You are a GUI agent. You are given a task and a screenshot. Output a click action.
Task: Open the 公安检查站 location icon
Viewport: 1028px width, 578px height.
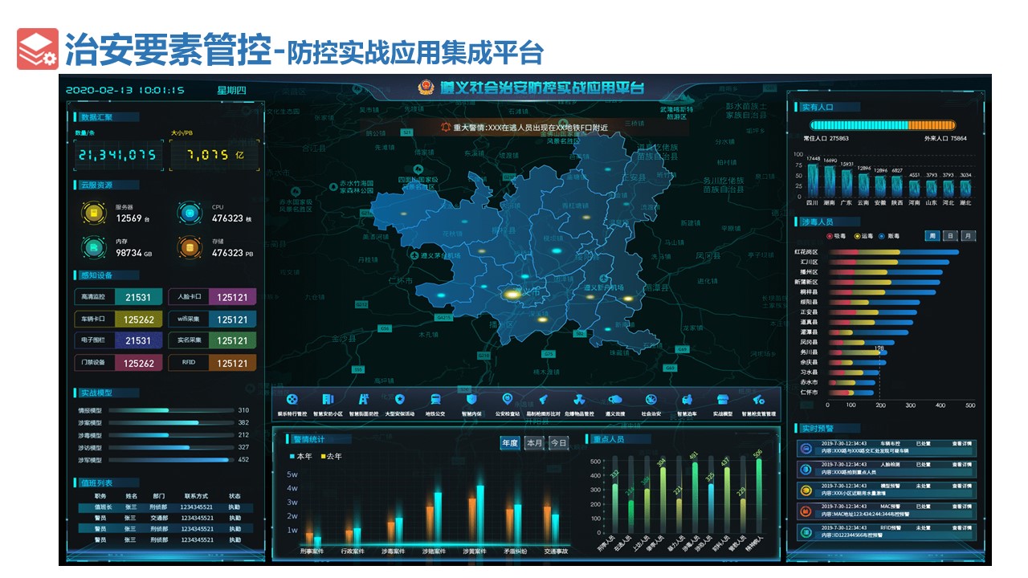pyautogui.click(x=507, y=399)
